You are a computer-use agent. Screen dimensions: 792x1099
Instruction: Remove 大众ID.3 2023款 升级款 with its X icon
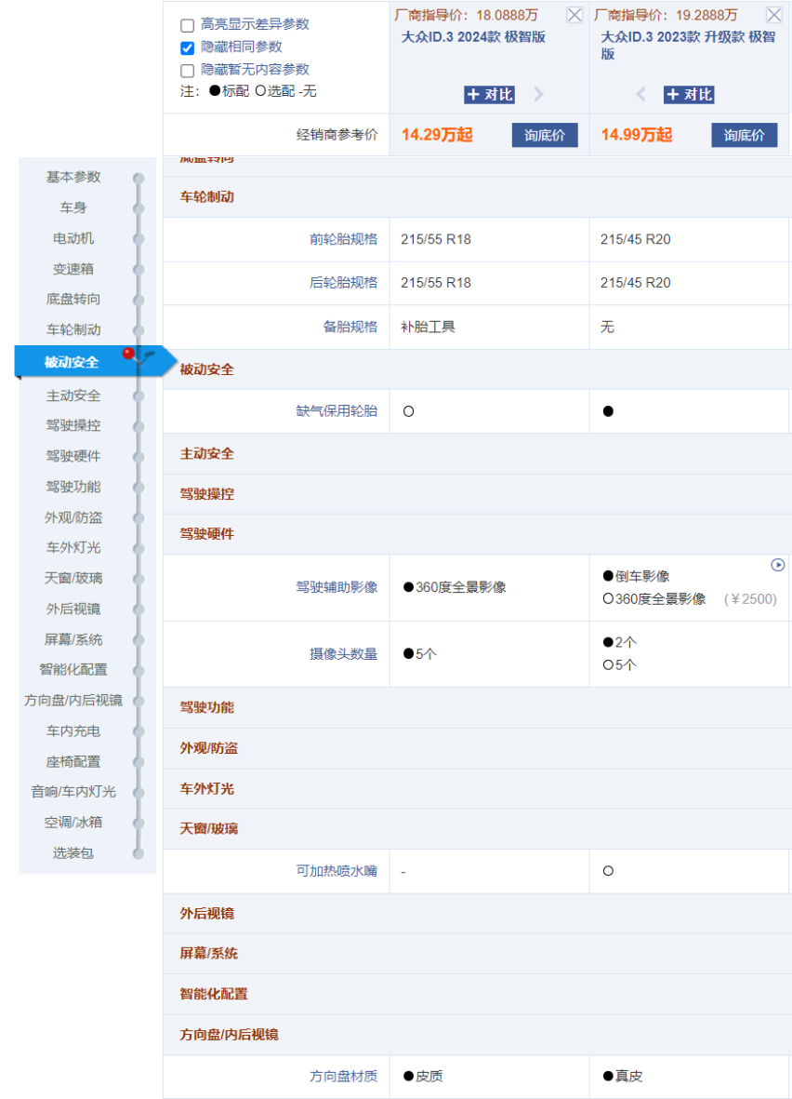coord(773,15)
